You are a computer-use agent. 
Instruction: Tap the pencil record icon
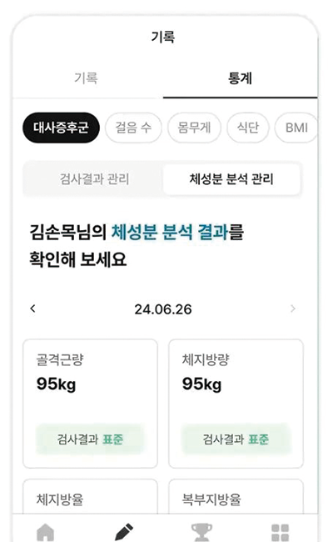pyautogui.click(x=123, y=532)
